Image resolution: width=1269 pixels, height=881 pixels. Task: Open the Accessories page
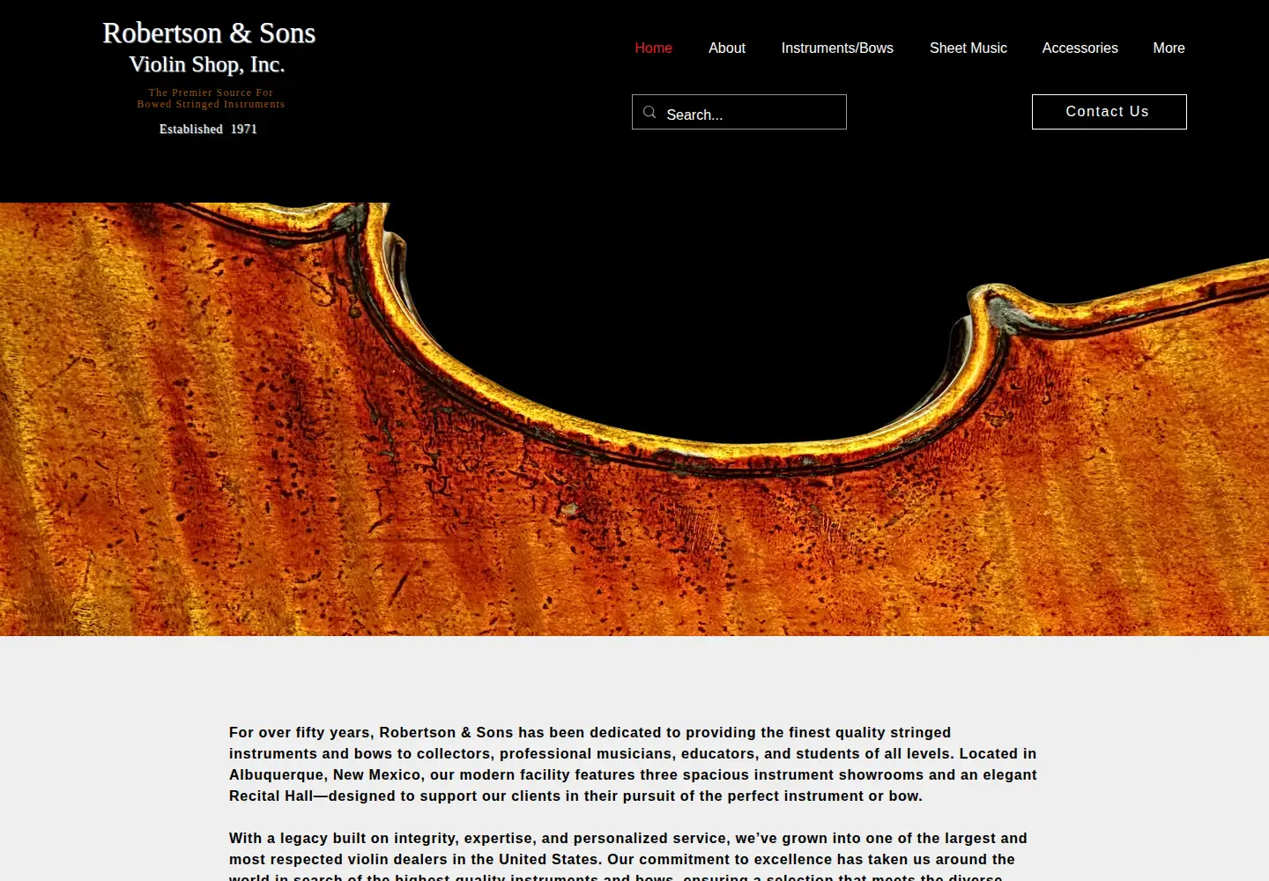coord(1080,48)
